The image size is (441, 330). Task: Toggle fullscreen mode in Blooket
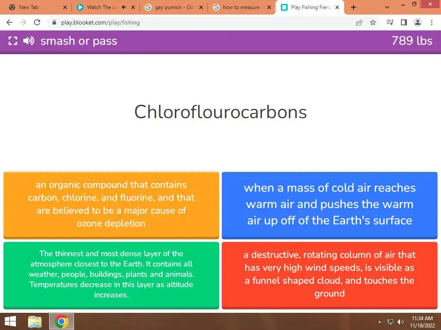[x=12, y=41]
